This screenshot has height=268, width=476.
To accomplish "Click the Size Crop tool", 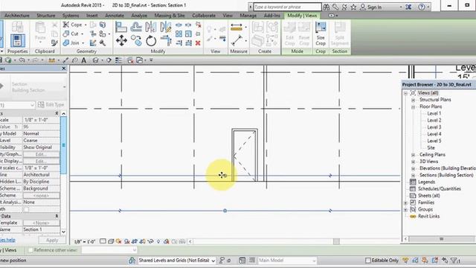I will click(321, 33).
